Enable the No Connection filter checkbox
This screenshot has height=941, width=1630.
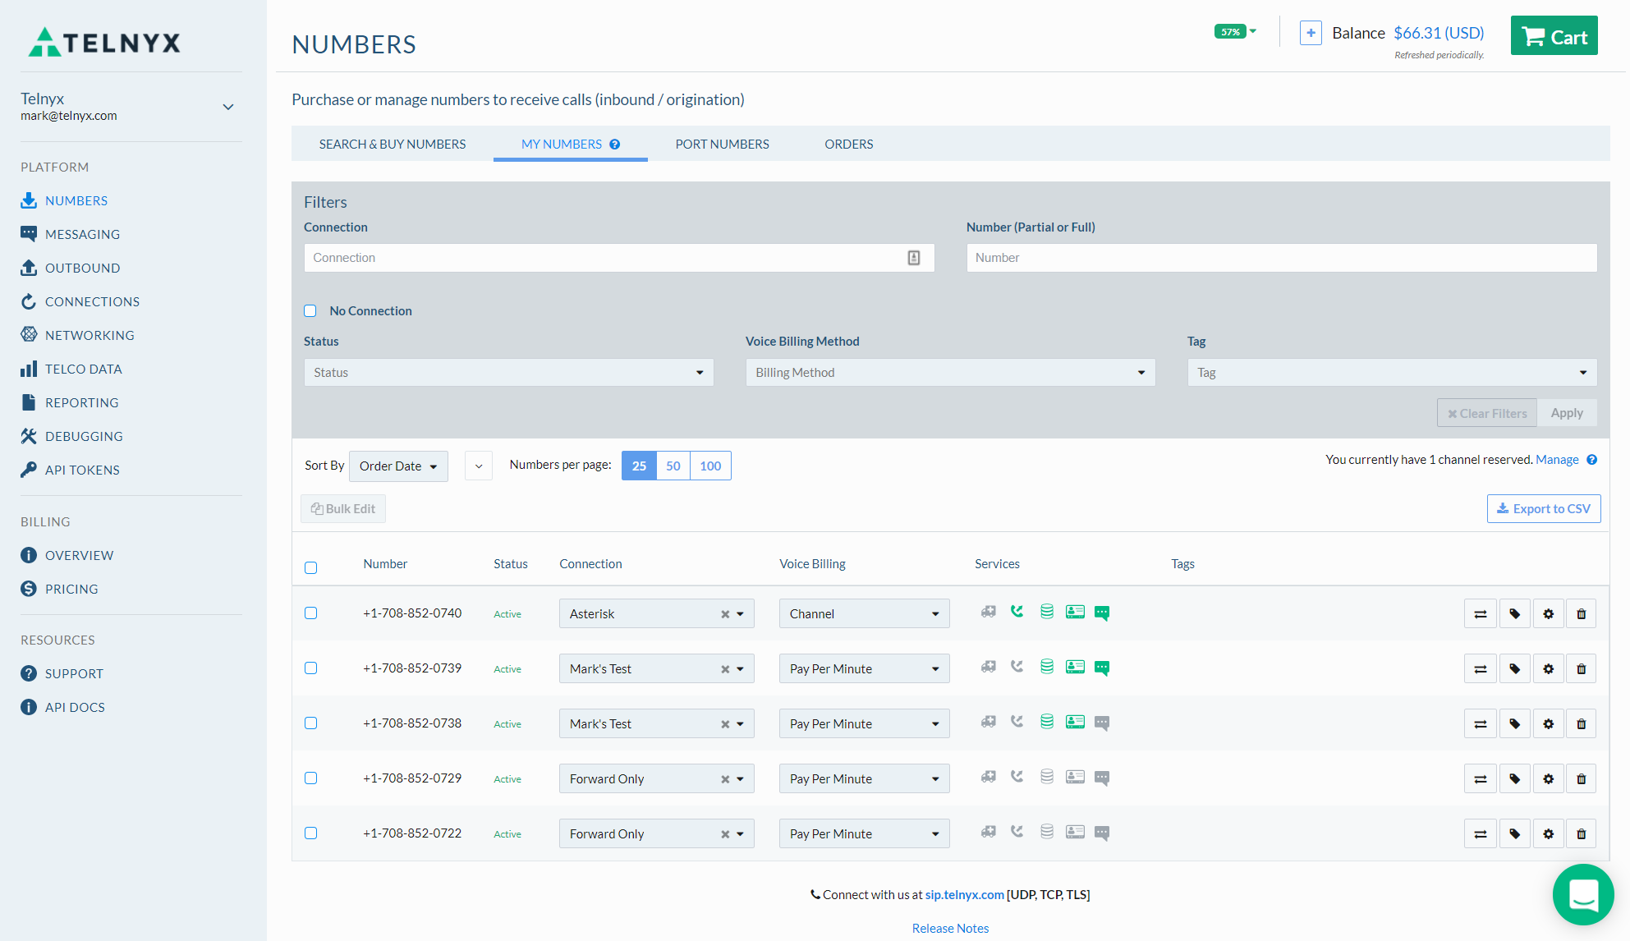310,310
